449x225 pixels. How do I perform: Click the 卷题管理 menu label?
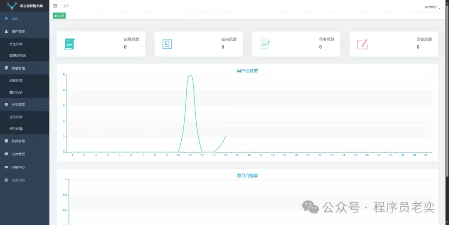pyautogui.click(x=18, y=68)
